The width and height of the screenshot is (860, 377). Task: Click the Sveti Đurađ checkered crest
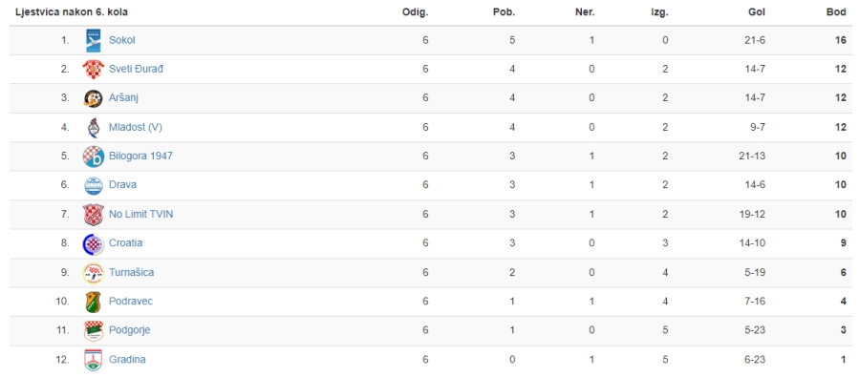click(x=94, y=69)
